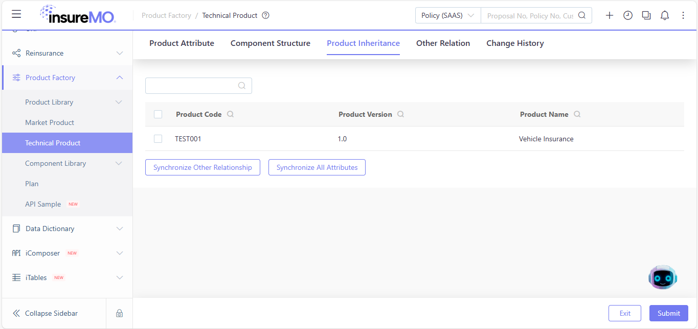Click the Submit button
698x329 pixels.
pyautogui.click(x=669, y=313)
